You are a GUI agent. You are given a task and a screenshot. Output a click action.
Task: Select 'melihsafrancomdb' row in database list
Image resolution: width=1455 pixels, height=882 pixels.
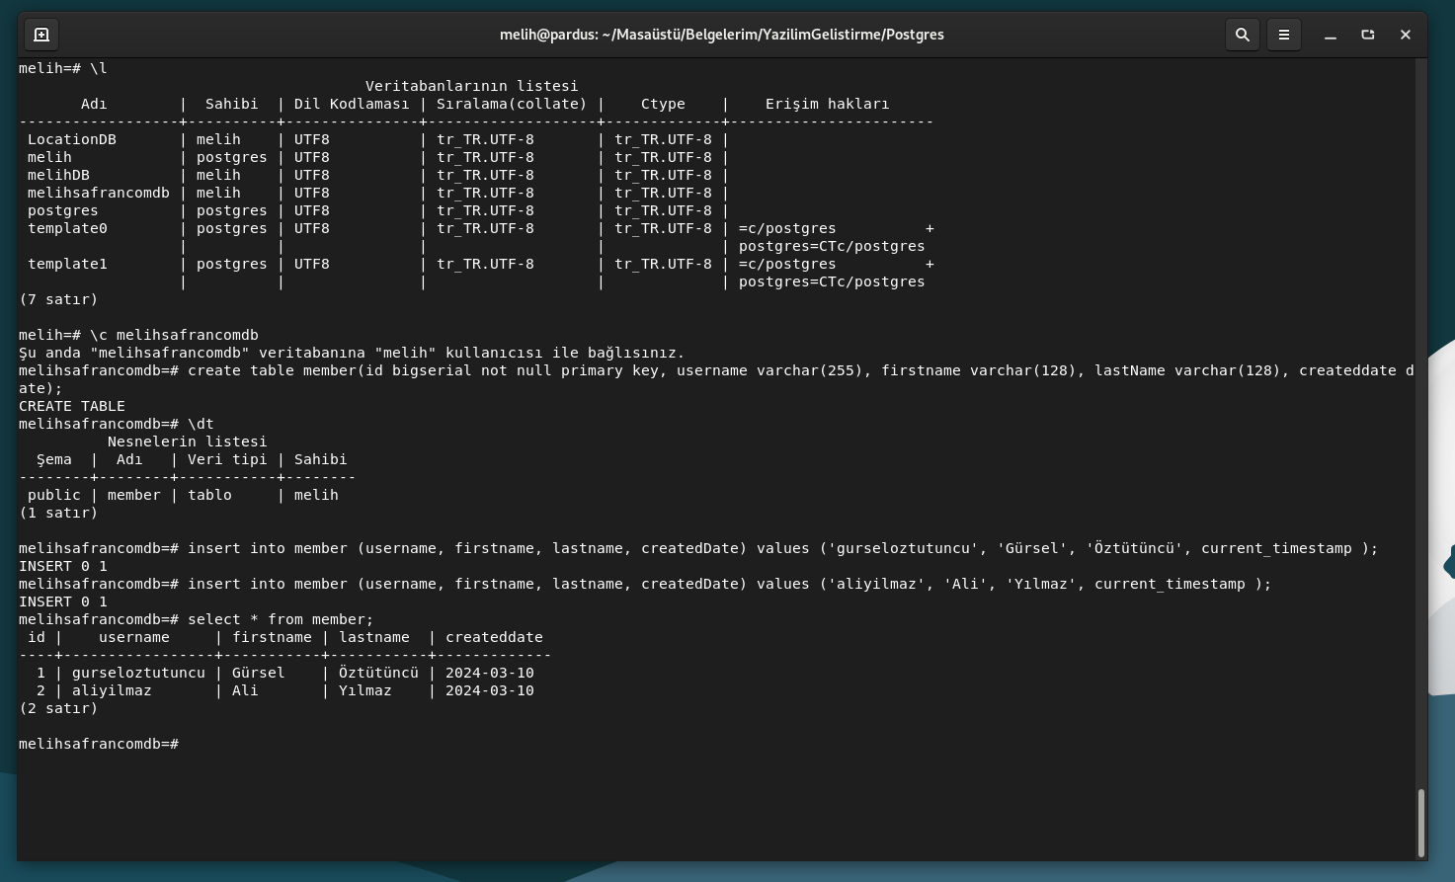pyautogui.click(x=99, y=193)
